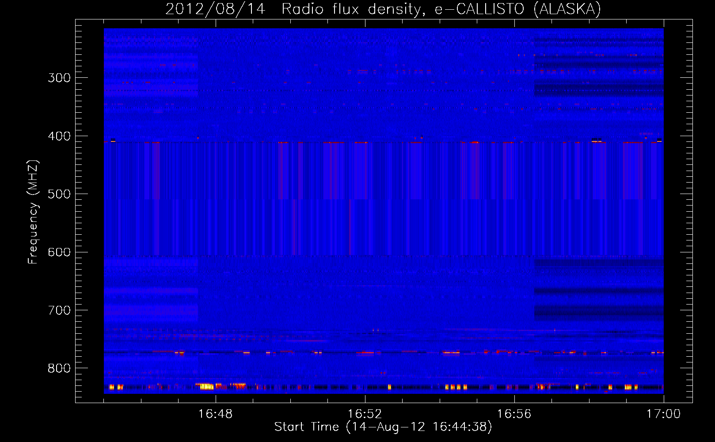Click the Start Time axis label

pos(383,427)
